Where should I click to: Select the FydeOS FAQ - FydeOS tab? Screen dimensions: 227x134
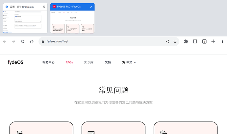click(69, 7)
